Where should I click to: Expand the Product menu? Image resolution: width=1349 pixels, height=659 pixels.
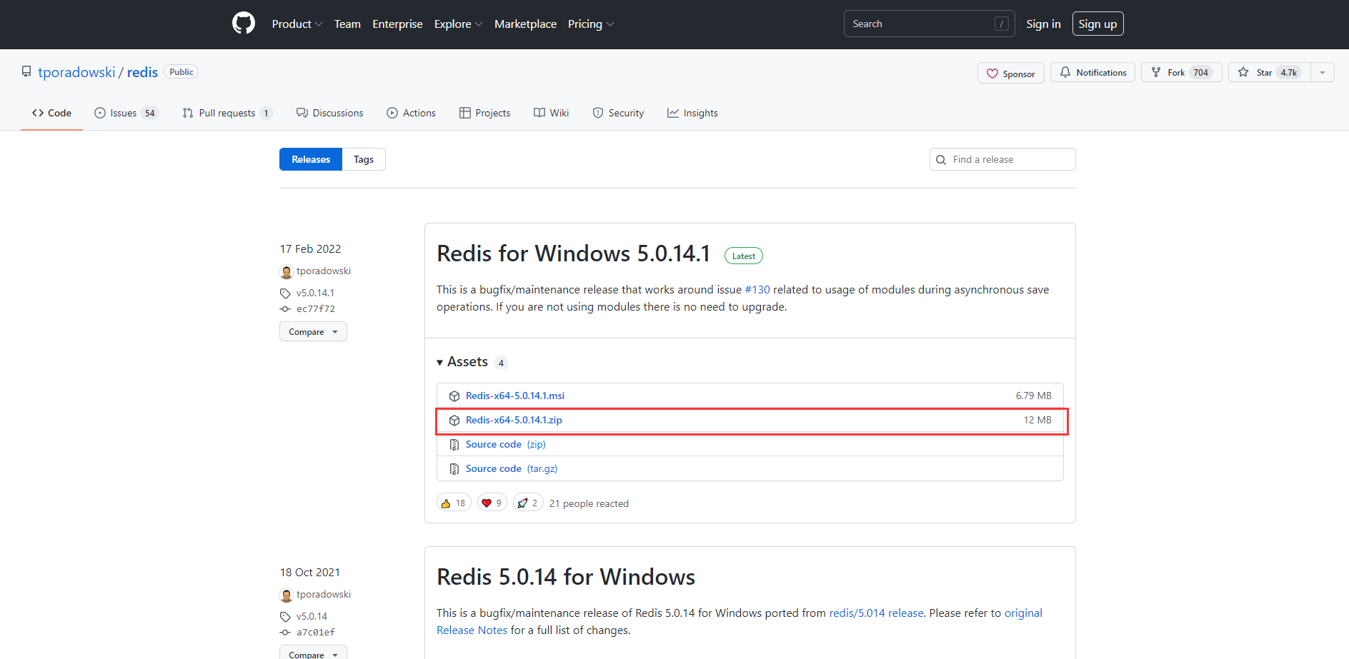[297, 24]
